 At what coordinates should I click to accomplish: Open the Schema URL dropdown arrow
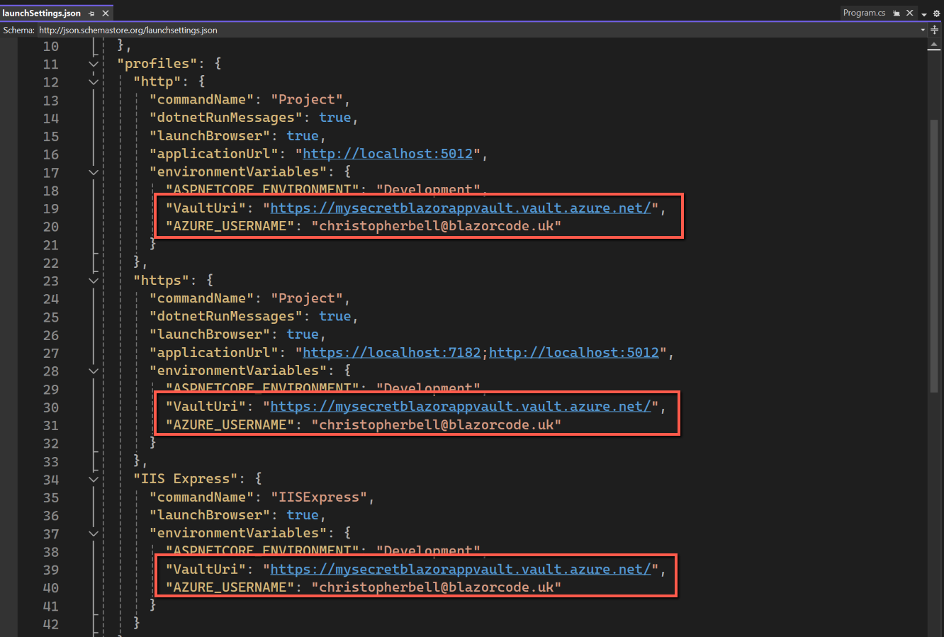pyautogui.click(x=922, y=30)
